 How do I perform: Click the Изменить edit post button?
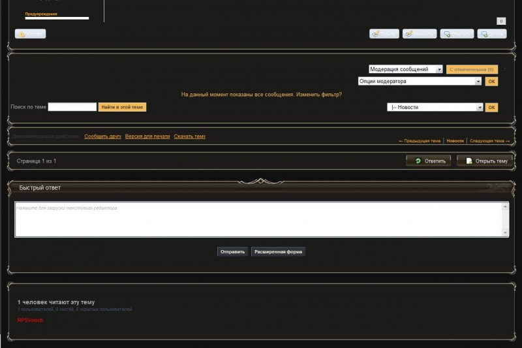tap(420, 34)
